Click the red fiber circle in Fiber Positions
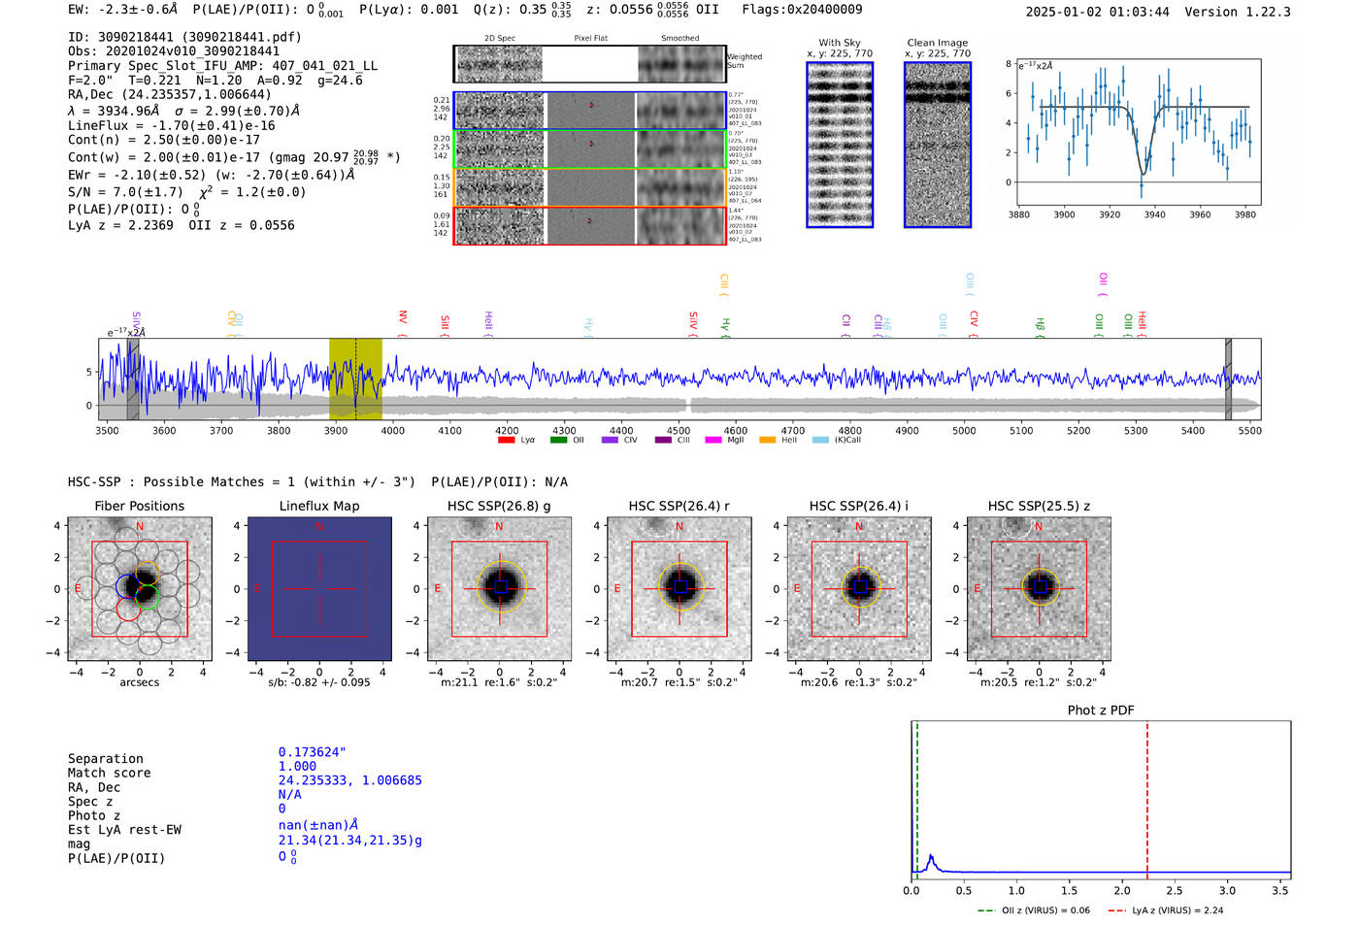1359x925 pixels. pyautogui.click(x=128, y=609)
